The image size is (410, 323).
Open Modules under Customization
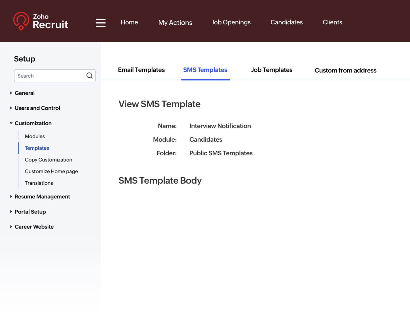(35, 136)
